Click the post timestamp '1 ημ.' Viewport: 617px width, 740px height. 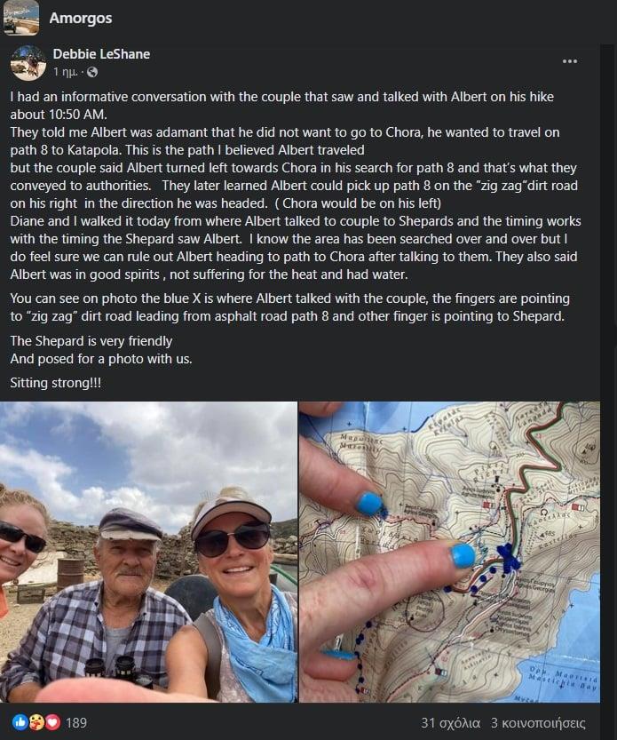point(66,71)
